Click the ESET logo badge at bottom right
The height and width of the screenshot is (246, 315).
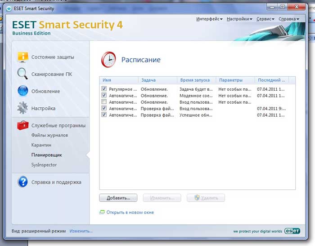(292, 231)
